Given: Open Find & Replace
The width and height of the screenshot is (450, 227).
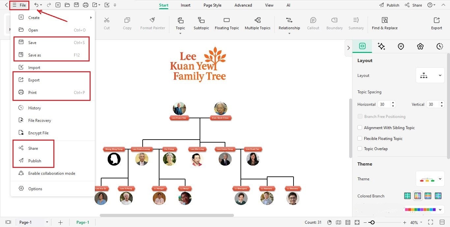Looking at the screenshot, I should click(384, 23).
